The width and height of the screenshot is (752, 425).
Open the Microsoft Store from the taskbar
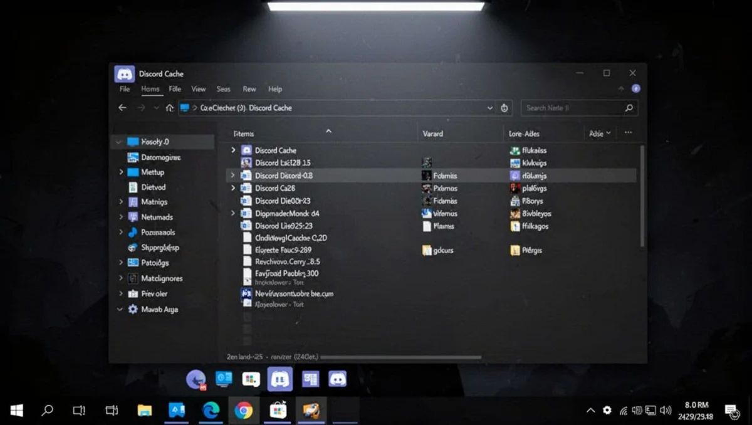pyautogui.click(x=278, y=411)
